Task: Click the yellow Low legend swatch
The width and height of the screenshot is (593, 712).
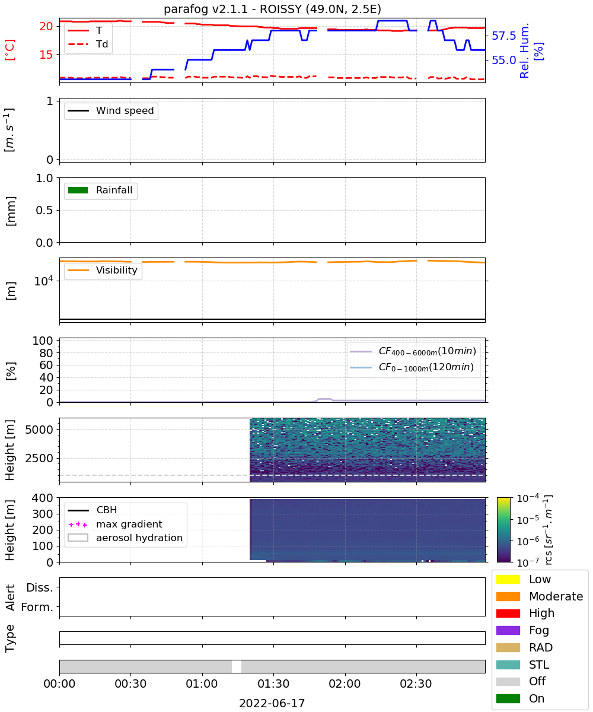Action: pyautogui.click(x=508, y=579)
